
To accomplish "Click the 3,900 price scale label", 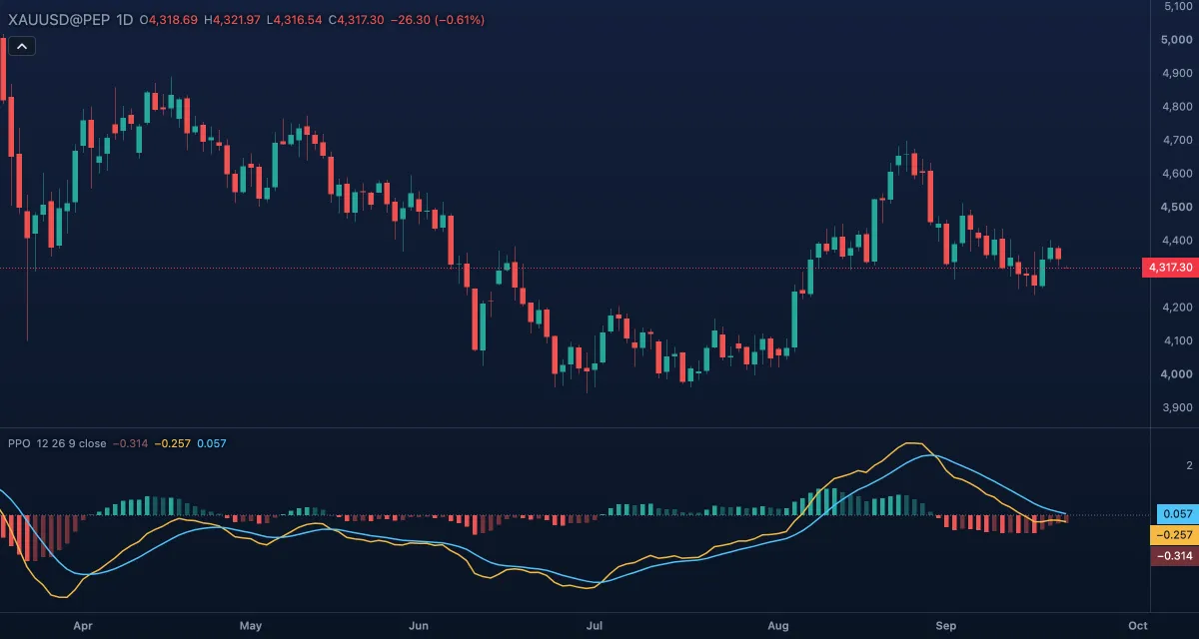I will (x=1177, y=407).
